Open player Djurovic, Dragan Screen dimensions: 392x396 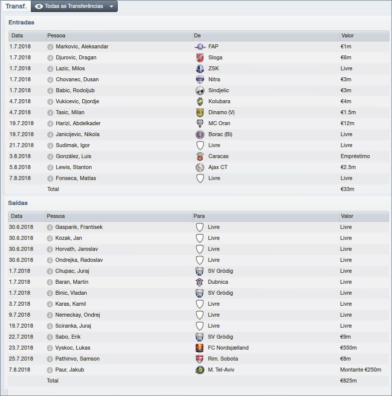pyautogui.click(x=76, y=58)
